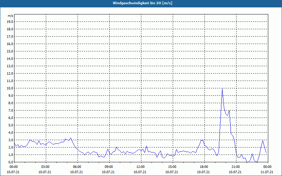
Task: Click the chart title 'Windgeschwindigkeit bis 20 [m/s]'
Action: (142, 3)
